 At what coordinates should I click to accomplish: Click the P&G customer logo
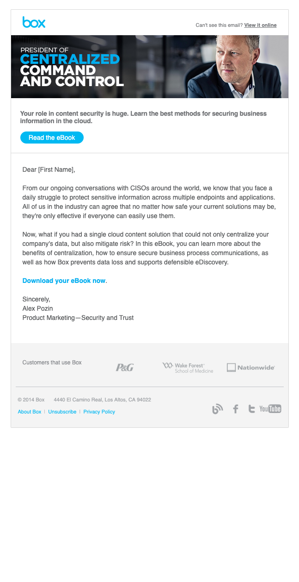125,367
